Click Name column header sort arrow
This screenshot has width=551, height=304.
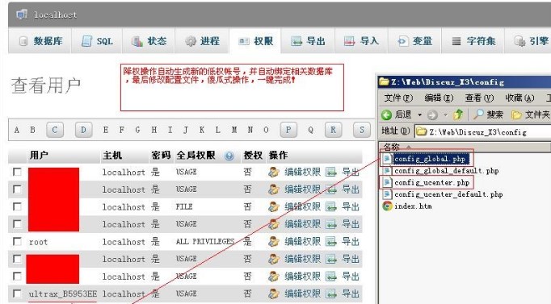click(409, 146)
